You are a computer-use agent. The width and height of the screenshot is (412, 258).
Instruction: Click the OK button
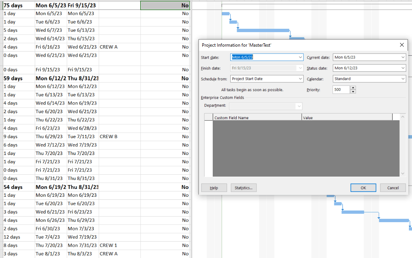click(x=363, y=188)
